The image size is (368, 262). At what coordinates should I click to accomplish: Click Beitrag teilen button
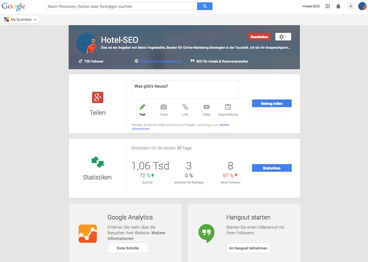click(272, 104)
